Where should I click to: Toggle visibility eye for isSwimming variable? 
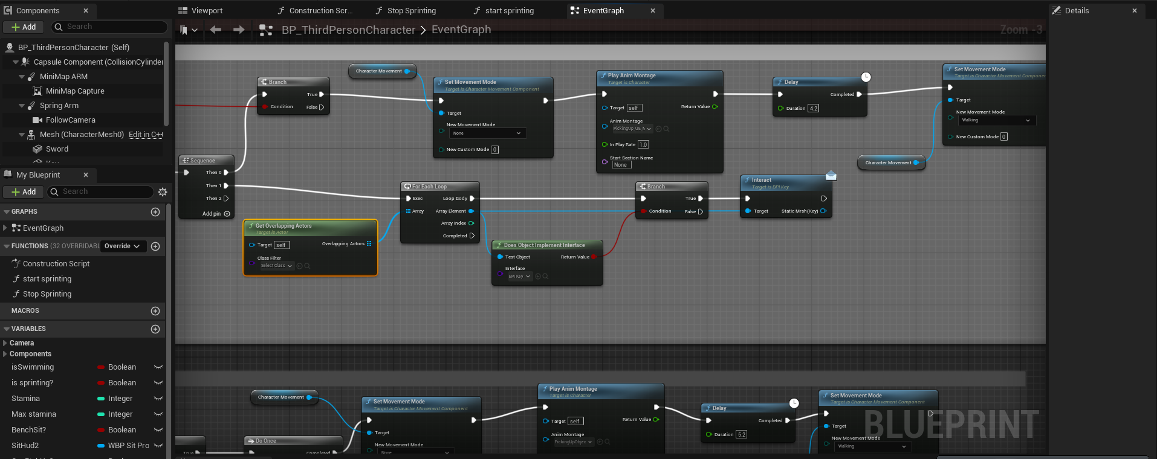(x=158, y=367)
